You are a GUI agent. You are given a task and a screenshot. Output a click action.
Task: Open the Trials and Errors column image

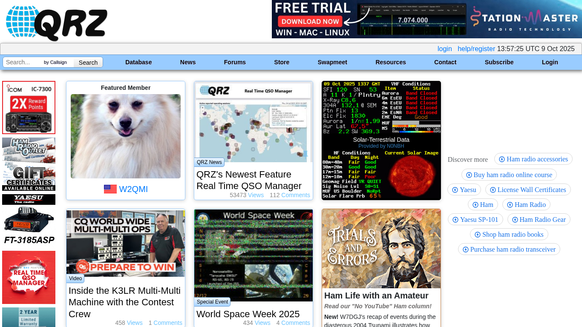click(381, 249)
